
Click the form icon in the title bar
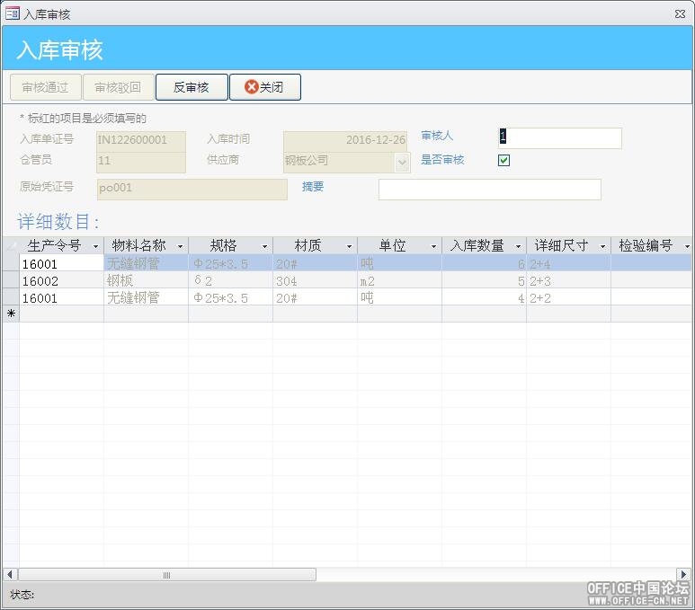12,13
